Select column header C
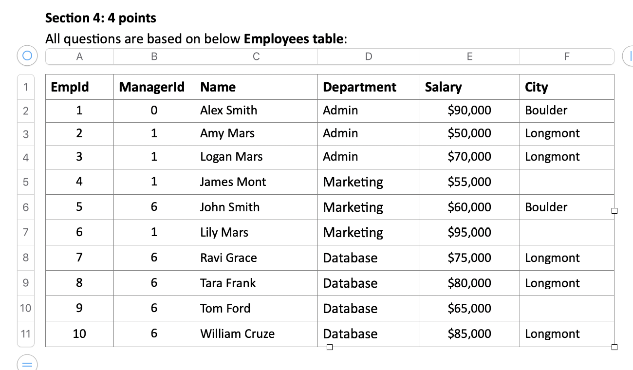 (x=256, y=56)
